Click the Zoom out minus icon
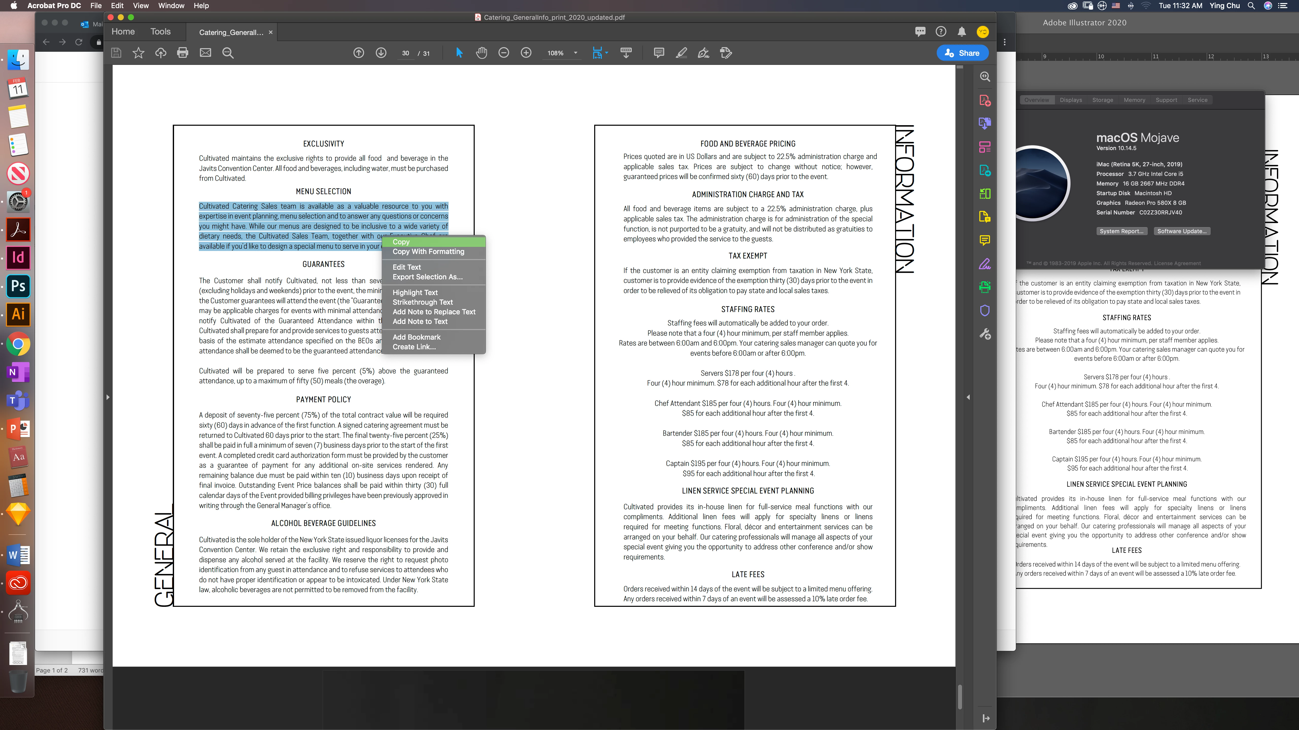This screenshot has width=1299, height=730. 503,53
